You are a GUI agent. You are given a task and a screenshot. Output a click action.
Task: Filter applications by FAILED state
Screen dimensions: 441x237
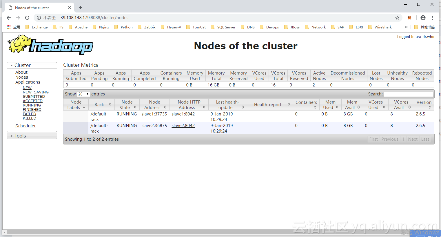pyautogui.click(x=30, y=114)
